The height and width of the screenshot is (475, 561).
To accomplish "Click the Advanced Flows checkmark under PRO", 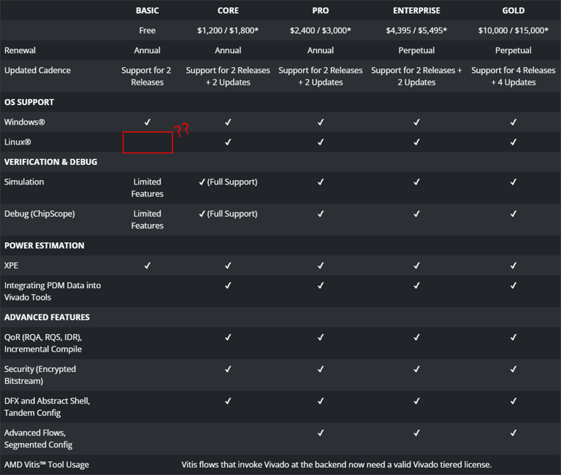I will (x=320, y=433).
